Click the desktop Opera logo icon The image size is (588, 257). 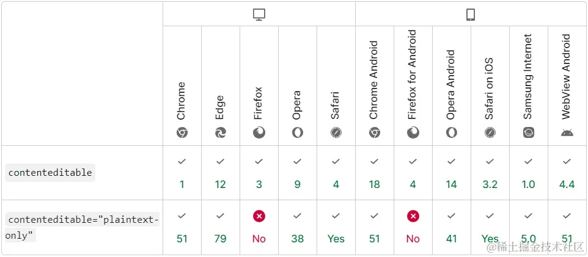tap(297, 132)
